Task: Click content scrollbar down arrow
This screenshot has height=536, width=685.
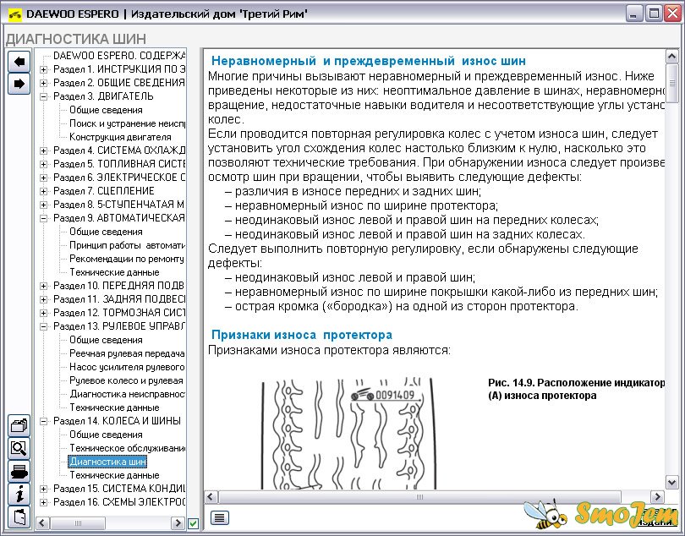Action: coord(672,482)
